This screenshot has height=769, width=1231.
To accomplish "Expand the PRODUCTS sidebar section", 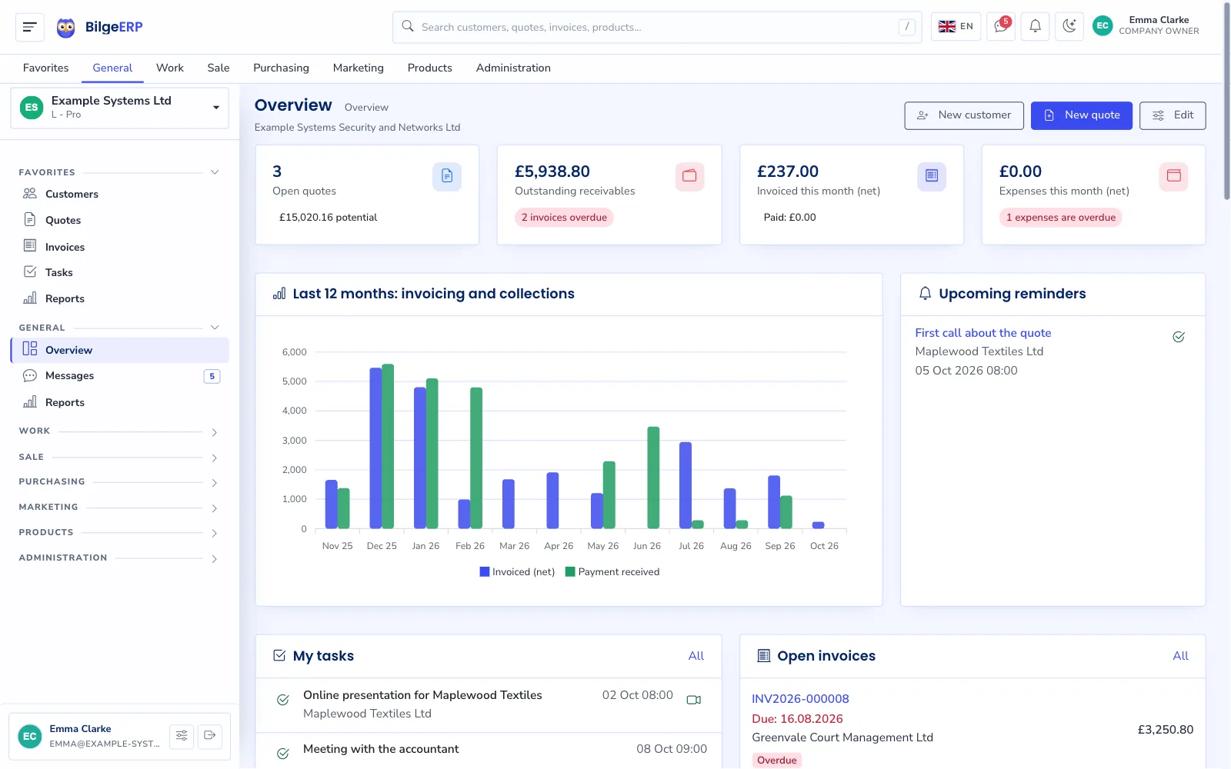I will coord(215,533).
